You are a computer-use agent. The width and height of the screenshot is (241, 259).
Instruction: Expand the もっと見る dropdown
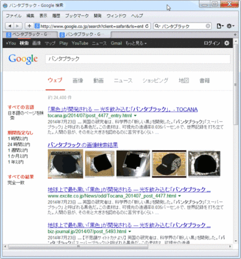136,43
